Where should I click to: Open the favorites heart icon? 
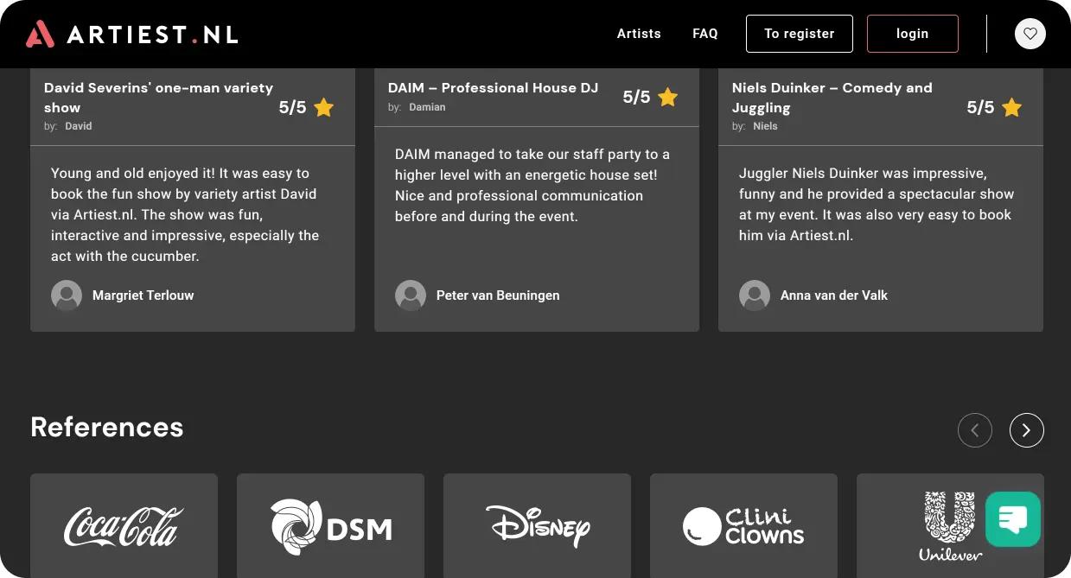pyautogui.click(x=1030, y=34)
